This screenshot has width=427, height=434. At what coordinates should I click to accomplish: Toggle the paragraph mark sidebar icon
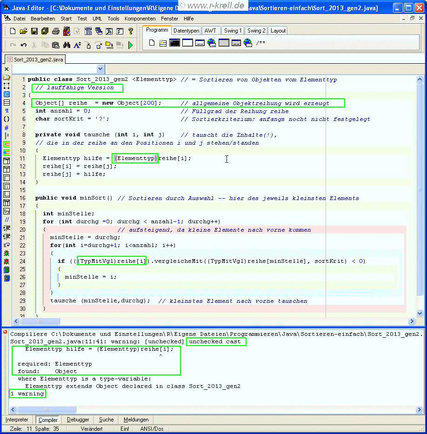pyautogui.click(x=7, y=111)
